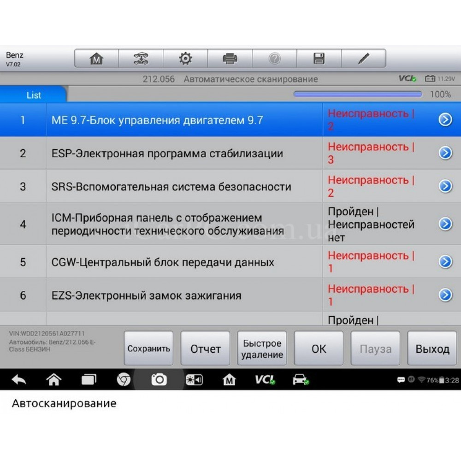
Task: Open settings gear in top toolbar
Action: pyautogui.click(x=185, y=59)
